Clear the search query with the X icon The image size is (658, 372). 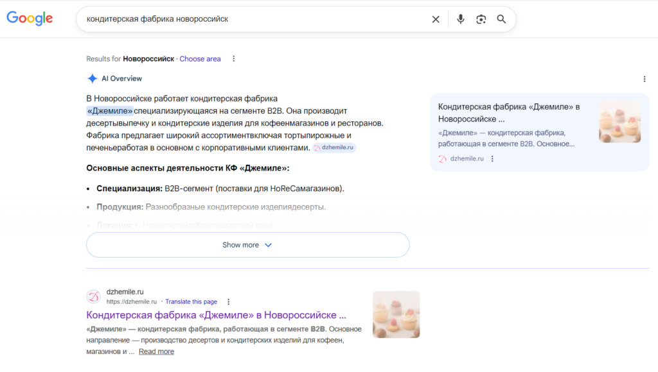(x=436, y=19)
